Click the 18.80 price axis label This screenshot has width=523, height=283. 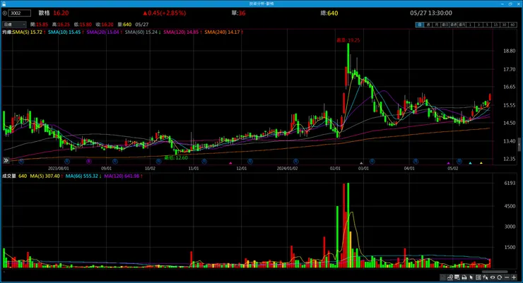point(510,51)
